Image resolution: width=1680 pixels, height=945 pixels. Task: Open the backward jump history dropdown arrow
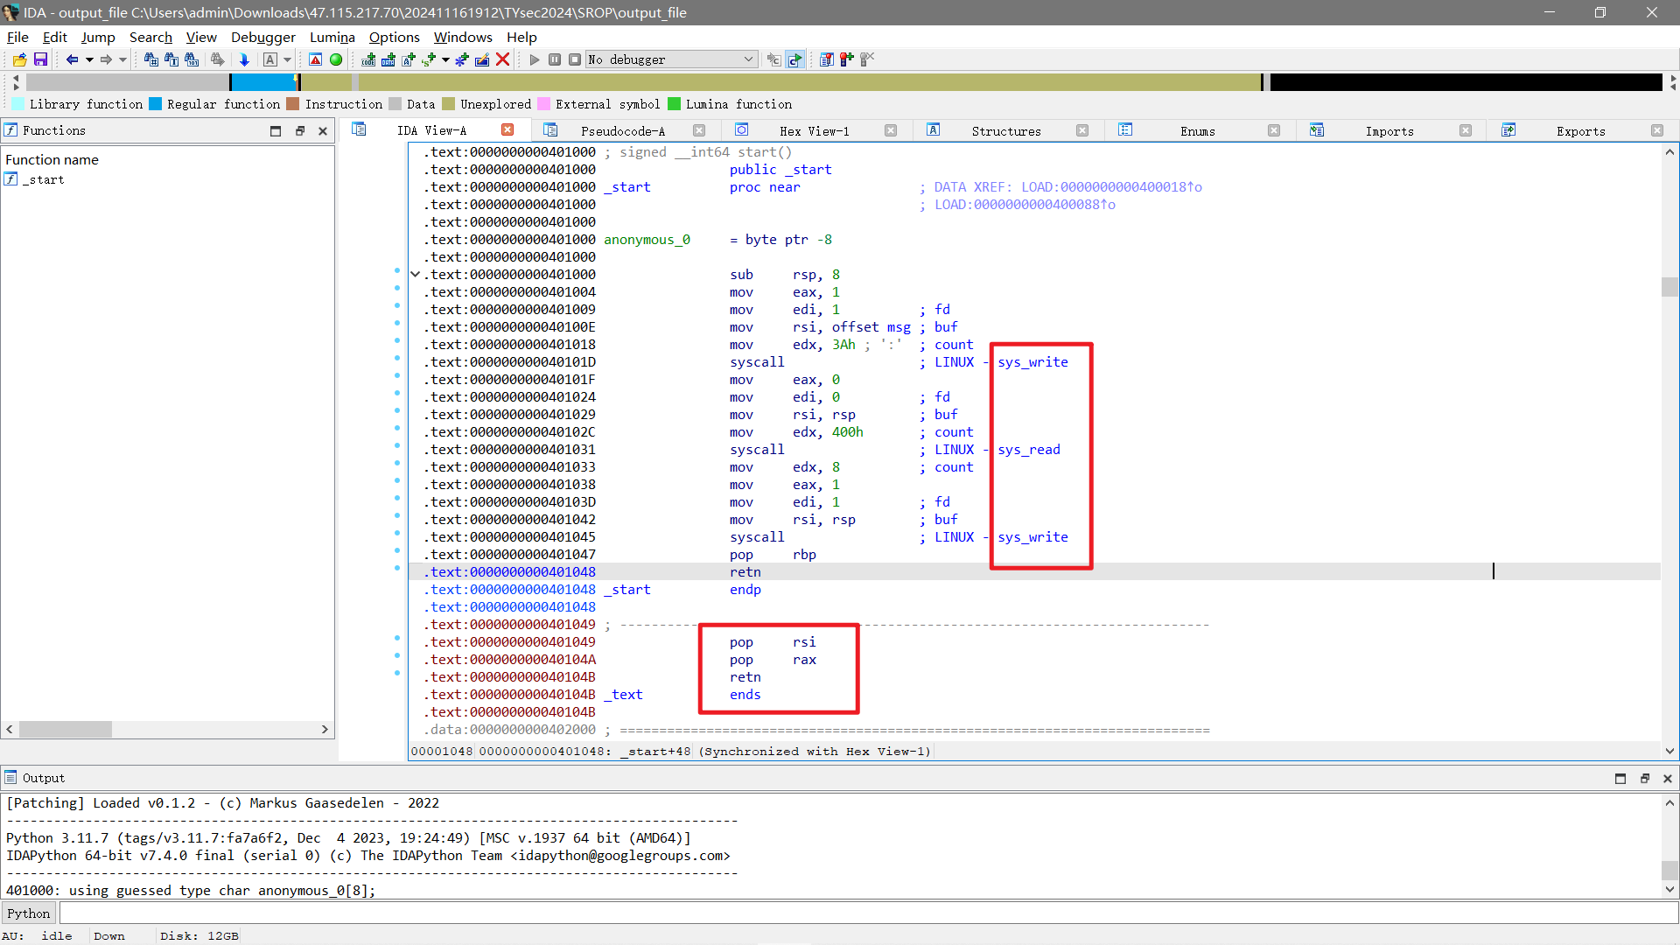point(89,59)
